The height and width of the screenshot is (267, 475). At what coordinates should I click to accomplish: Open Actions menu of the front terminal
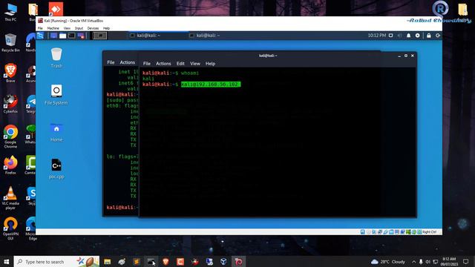(x=163, y=64)
